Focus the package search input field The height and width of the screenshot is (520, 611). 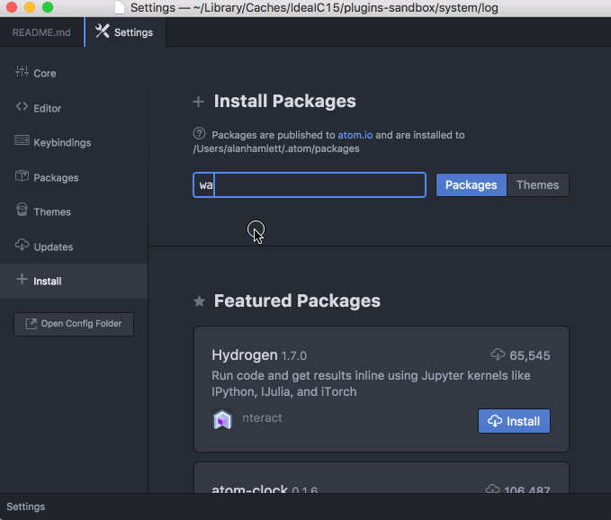[x=310, y=185]
